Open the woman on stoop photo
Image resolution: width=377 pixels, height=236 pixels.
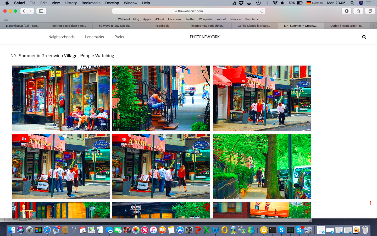click(161, 98)
